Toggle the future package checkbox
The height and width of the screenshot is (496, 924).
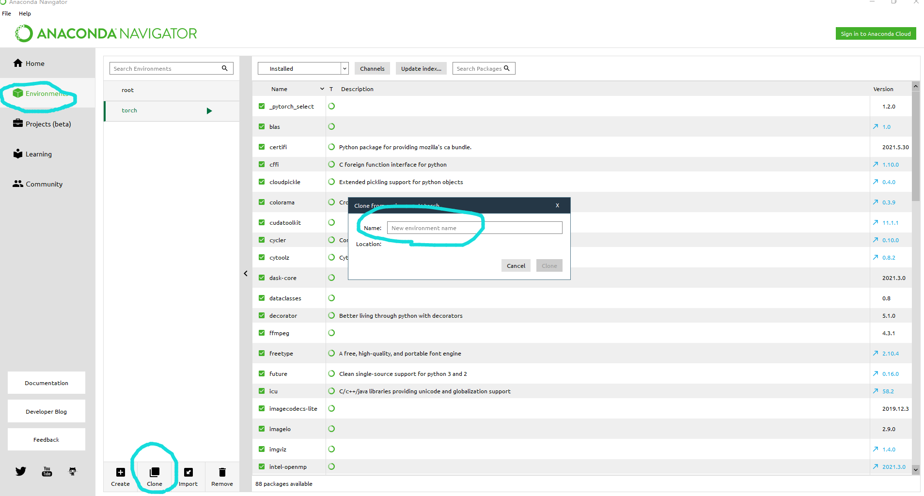262,373
